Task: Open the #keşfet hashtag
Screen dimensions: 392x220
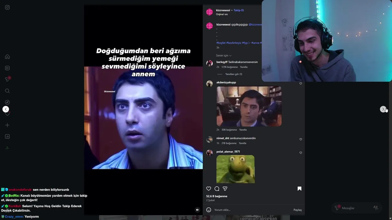Action: pyautogui.click(x=221, y=43)
